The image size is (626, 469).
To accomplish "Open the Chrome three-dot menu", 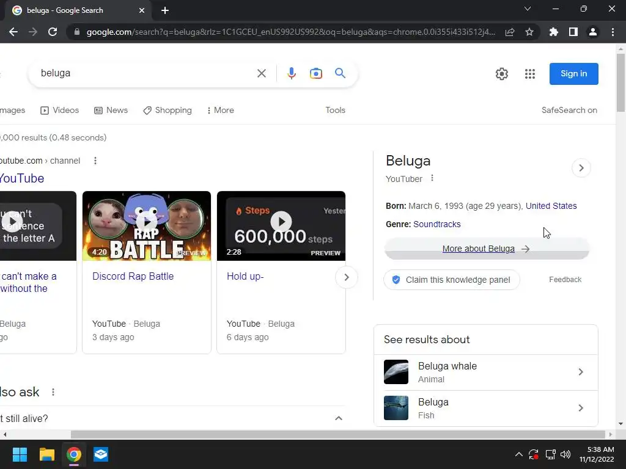I will pyautogui.click(x=613, y=32).
